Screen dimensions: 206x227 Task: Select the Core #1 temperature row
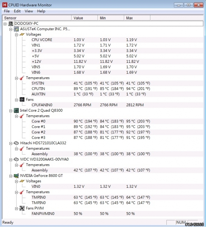click(x=117, y=127)
